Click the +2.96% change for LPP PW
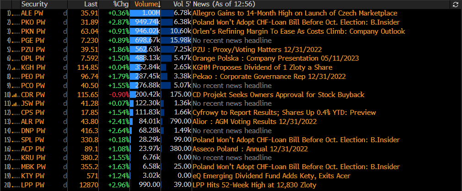Viewport: 462px width, 191px height. click(119, 185)
